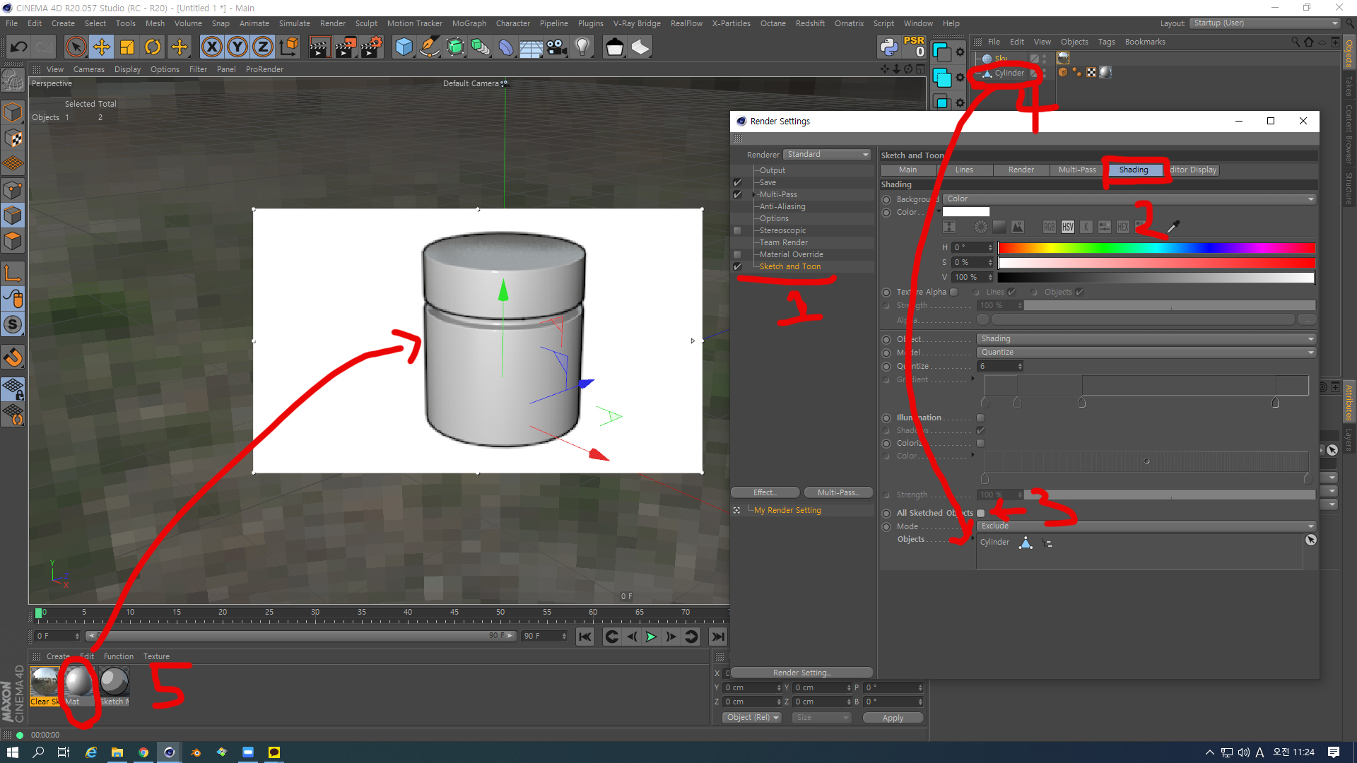Screen dimensions: 1357x763
Task: Click the Undo arrow icon
Action: click(x=19, y=47)
